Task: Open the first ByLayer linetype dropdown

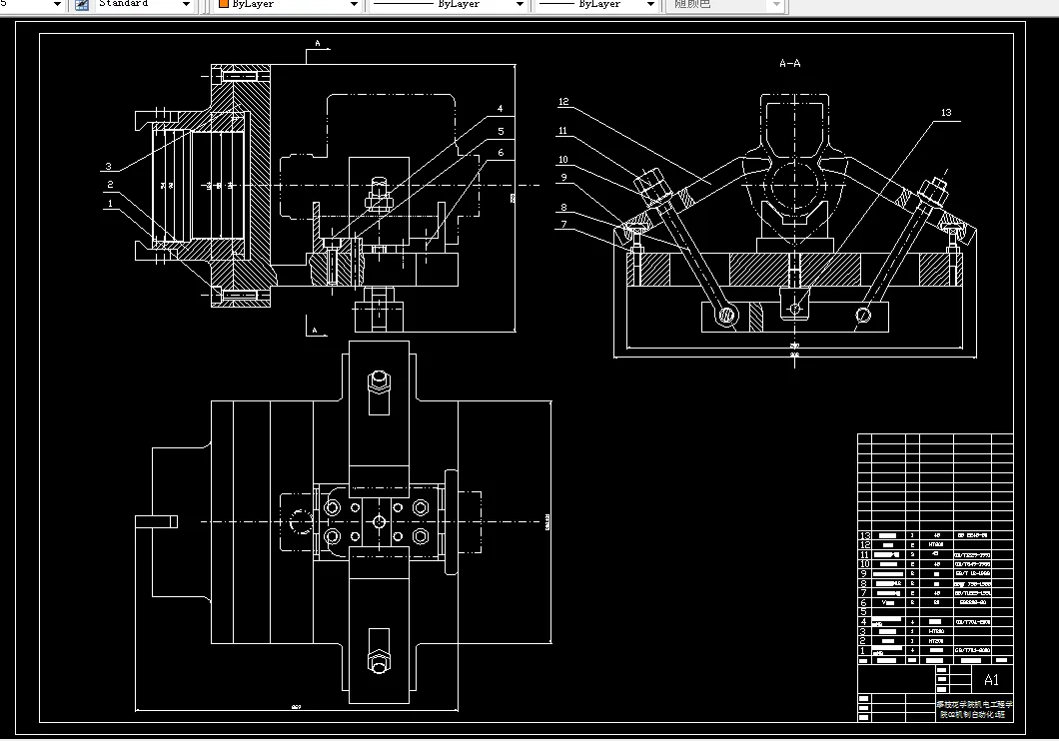Action: 520,4
